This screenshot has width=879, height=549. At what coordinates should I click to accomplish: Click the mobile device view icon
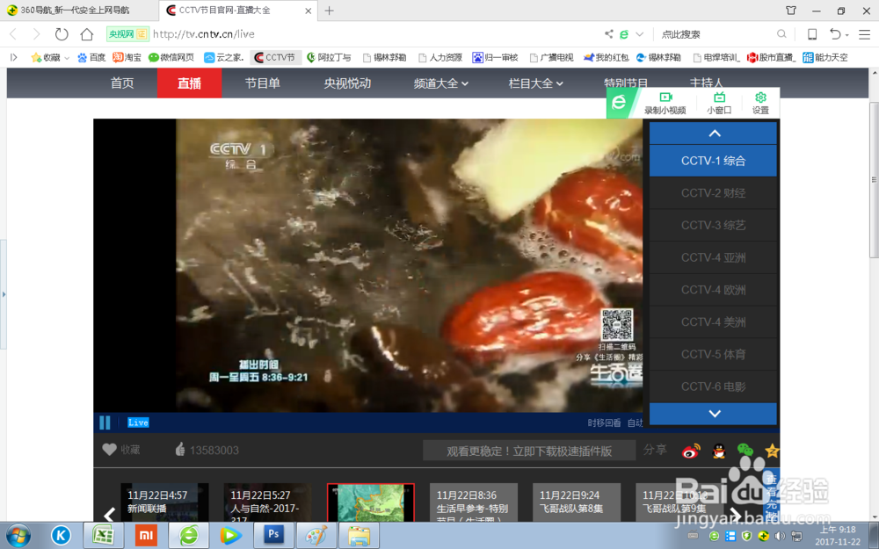point(811,34)
